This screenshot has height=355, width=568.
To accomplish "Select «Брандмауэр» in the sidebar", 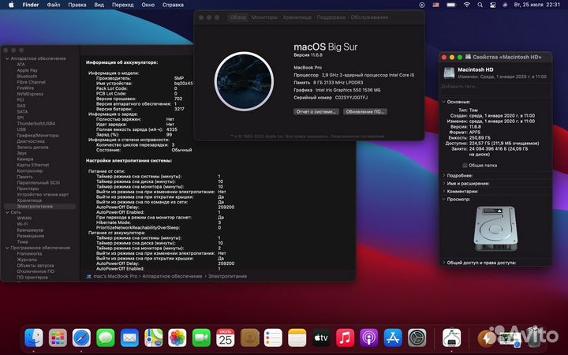I will (30, 230).
